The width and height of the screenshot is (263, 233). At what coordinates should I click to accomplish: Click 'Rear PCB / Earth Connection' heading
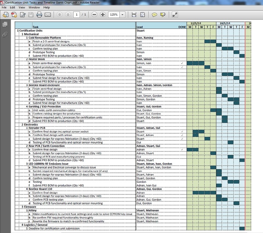47,146
